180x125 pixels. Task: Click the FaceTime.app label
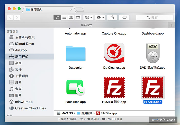coord(76,102)
